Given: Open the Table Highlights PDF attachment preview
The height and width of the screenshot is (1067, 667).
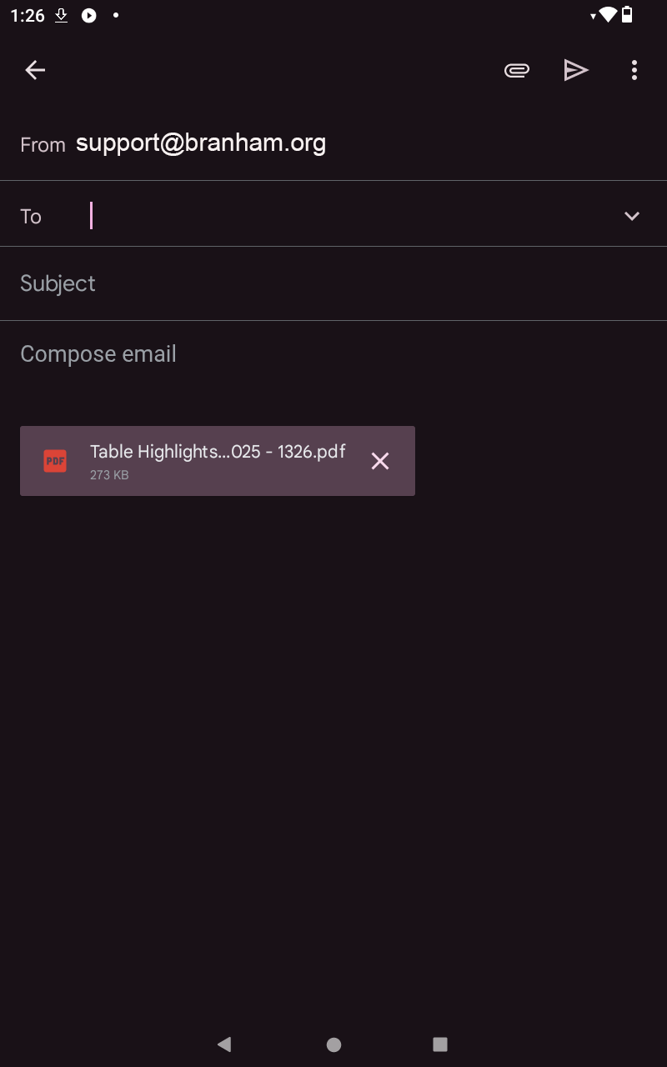Looking at the screenshot, I should point(218,461).
